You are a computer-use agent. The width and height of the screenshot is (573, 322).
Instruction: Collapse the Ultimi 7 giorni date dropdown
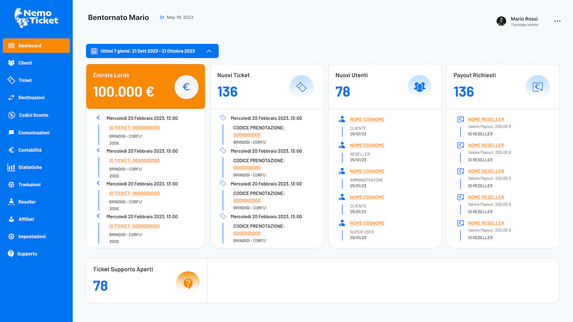(x=209, y=51)
